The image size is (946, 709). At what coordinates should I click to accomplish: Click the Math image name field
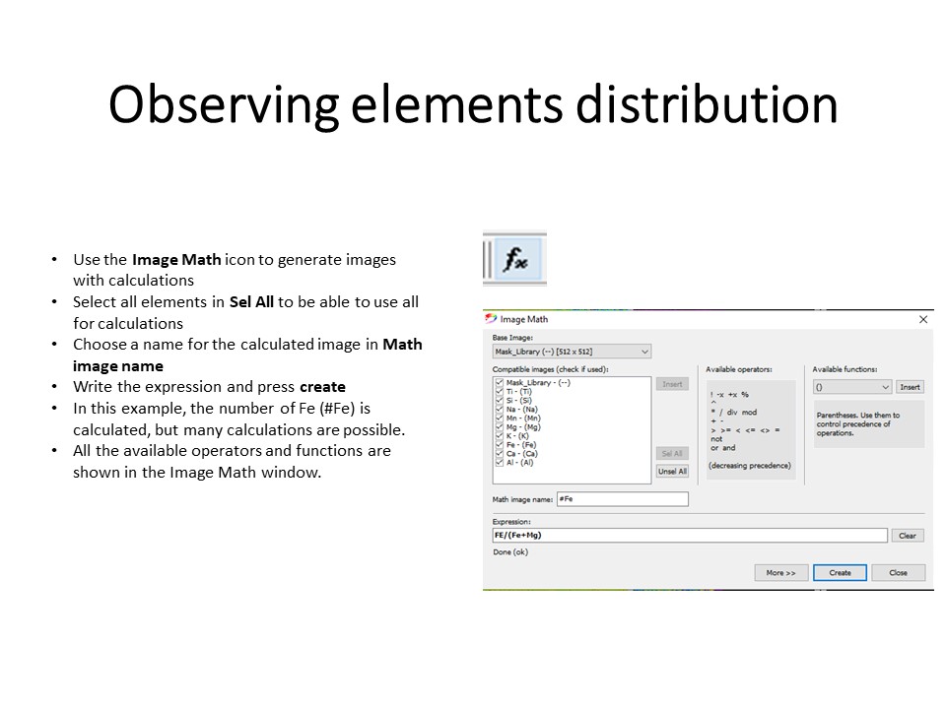coord(622,499)
